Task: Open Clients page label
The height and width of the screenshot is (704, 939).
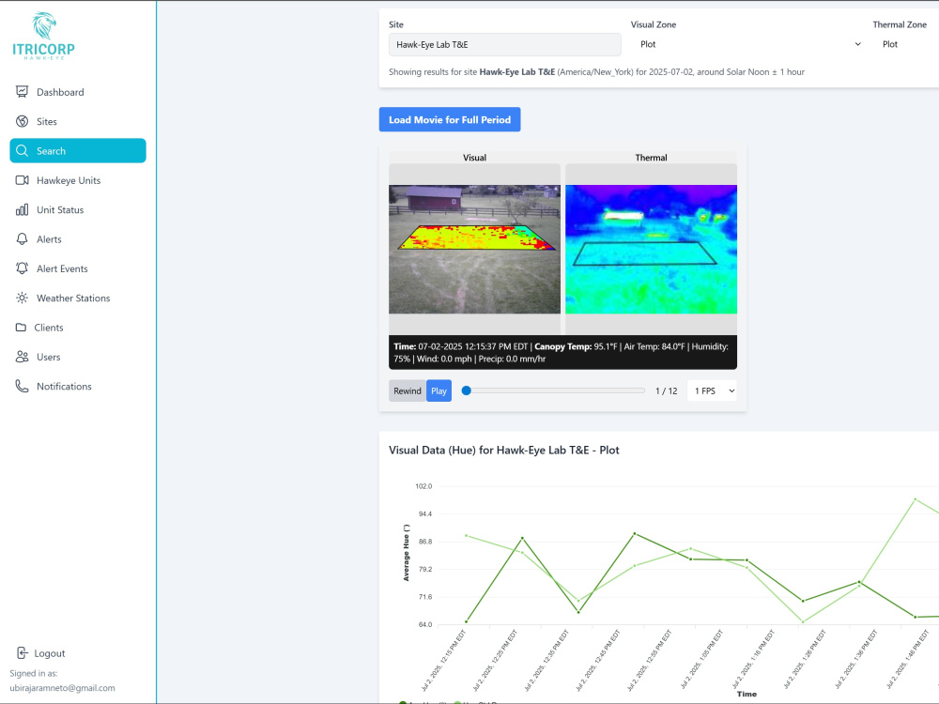Action: pyautogui.click(x=49, y=328)
